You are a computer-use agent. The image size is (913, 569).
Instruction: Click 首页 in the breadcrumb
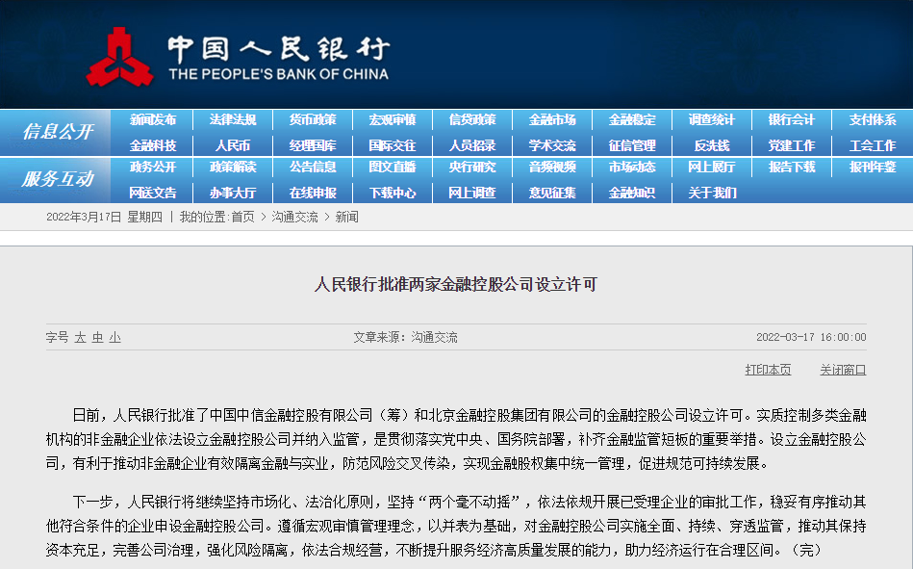click(x=242, y=218)
